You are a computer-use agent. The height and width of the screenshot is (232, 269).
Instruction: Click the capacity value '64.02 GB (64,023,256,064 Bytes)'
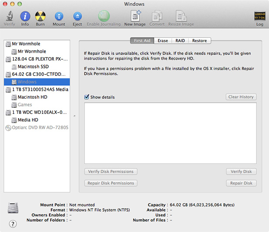coord(202,205)
